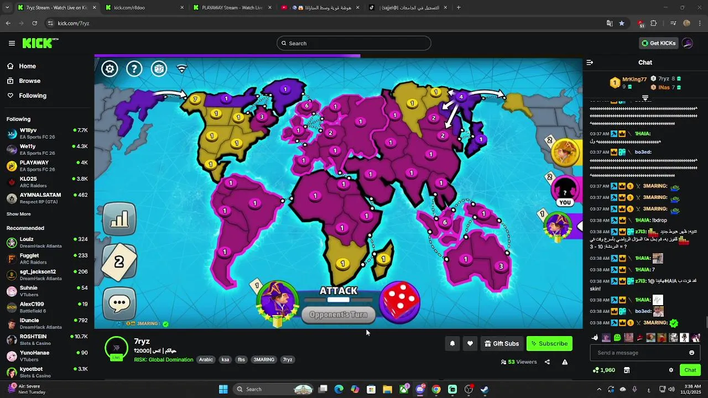Open the game settings gear icon
This screenshot has width=708, height=398.
110,69
